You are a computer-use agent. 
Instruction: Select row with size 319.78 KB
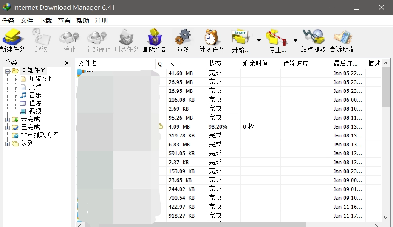228,135
